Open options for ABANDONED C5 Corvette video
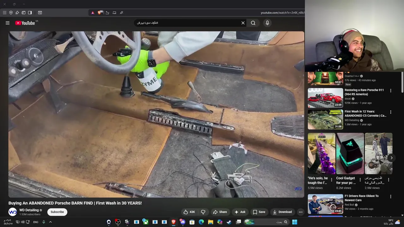Screen dimensions: 404x227 pyautogui.click(x=391, y=112)
